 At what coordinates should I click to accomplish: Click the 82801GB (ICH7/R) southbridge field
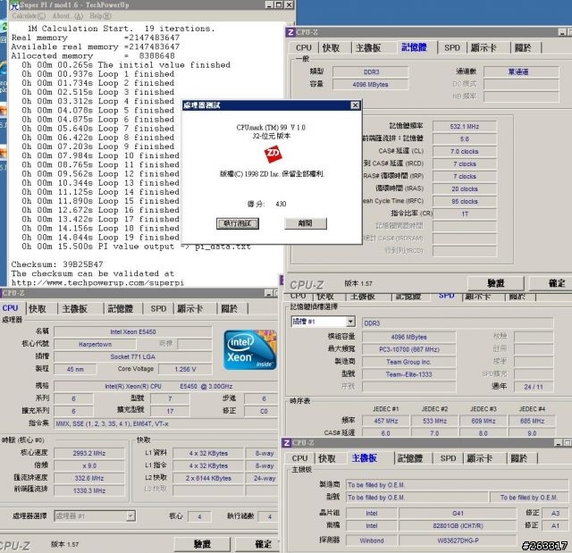(458, 525)
